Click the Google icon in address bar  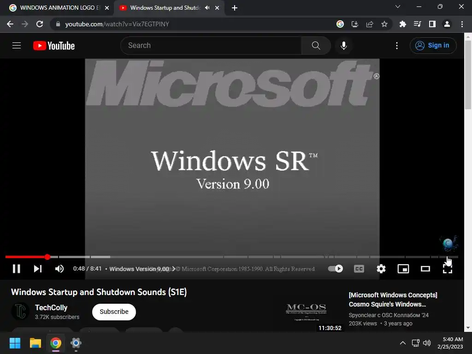340,24
